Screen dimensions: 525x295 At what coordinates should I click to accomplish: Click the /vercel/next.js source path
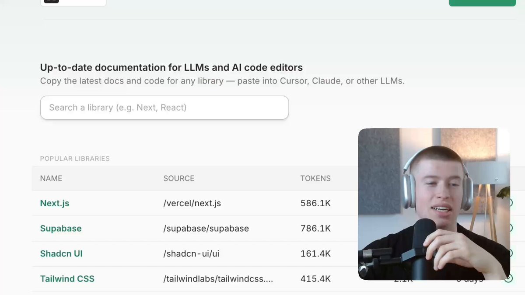tap(192, 203)
